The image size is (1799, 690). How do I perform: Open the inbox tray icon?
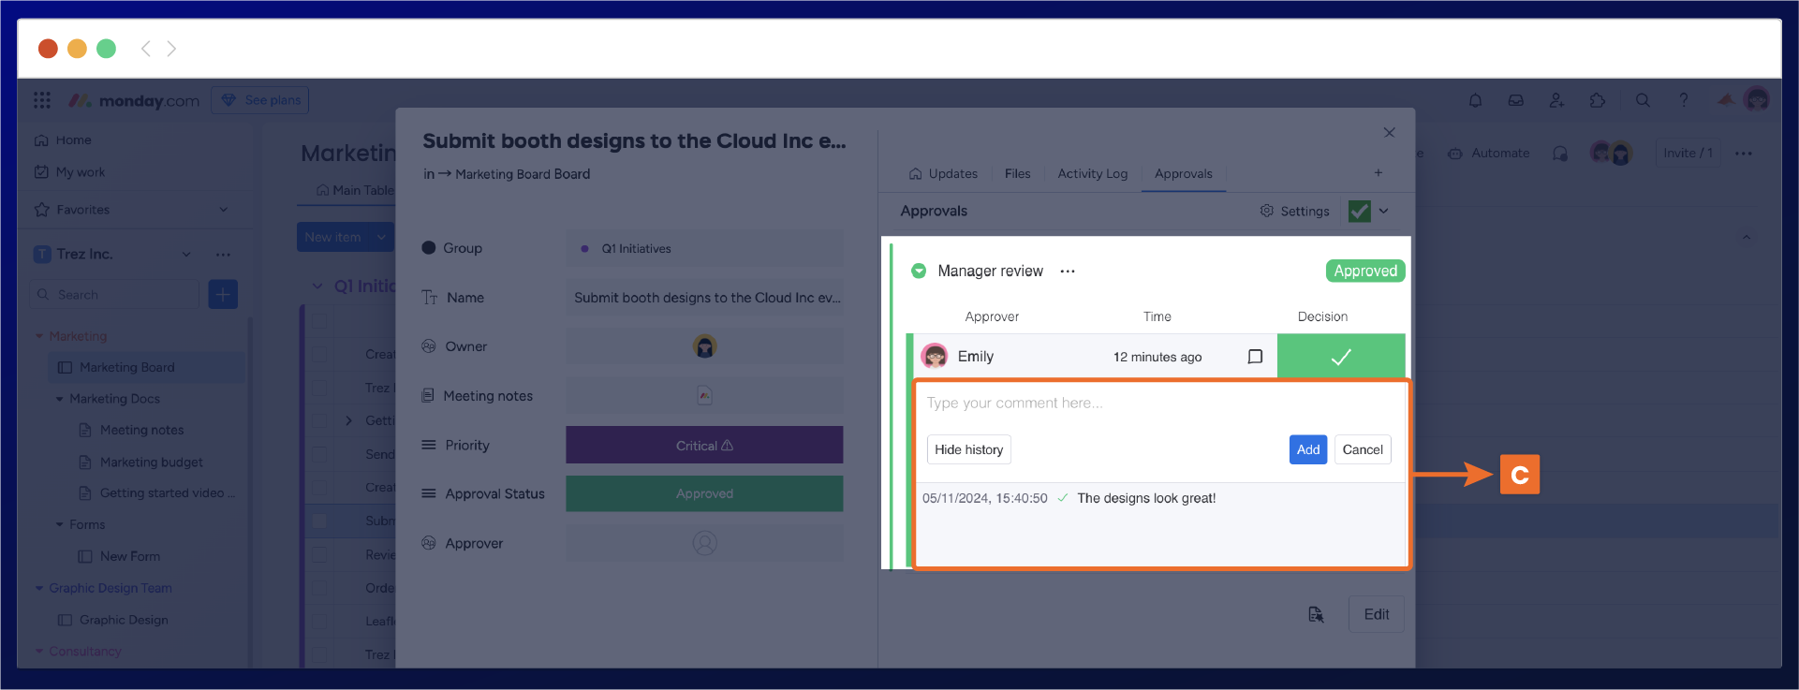click(x=1515, y=100)
